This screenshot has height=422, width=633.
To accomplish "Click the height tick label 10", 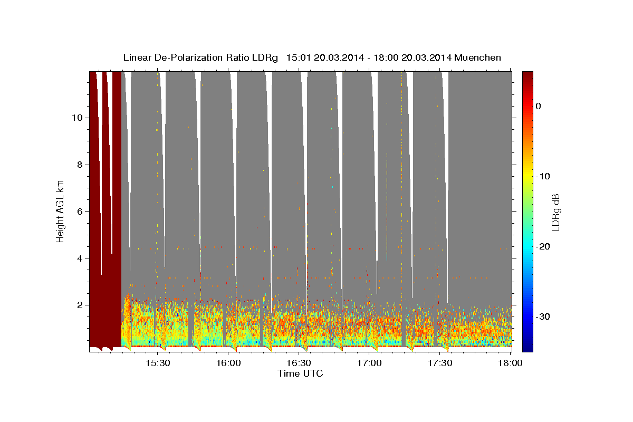I will 76,118.
